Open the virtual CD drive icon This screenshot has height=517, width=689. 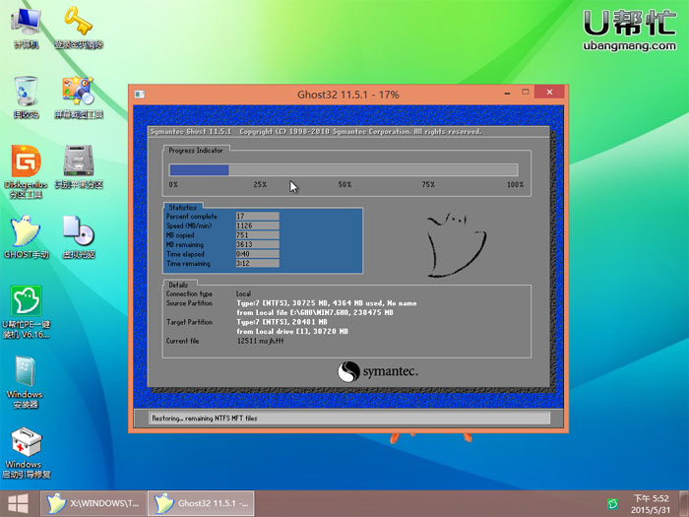coord(78,233)
